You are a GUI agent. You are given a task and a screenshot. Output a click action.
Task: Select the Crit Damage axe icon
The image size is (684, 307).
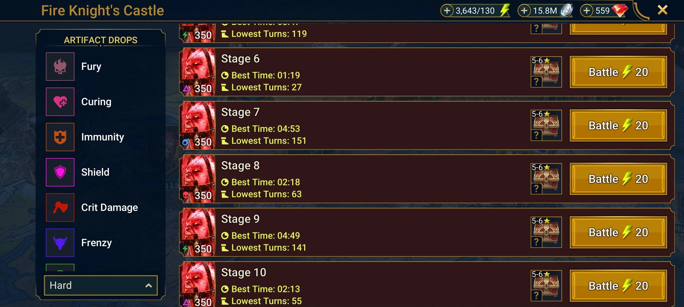tap(60, 208)
